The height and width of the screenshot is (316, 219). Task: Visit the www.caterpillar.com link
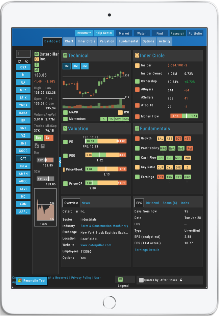coord(96,245)
